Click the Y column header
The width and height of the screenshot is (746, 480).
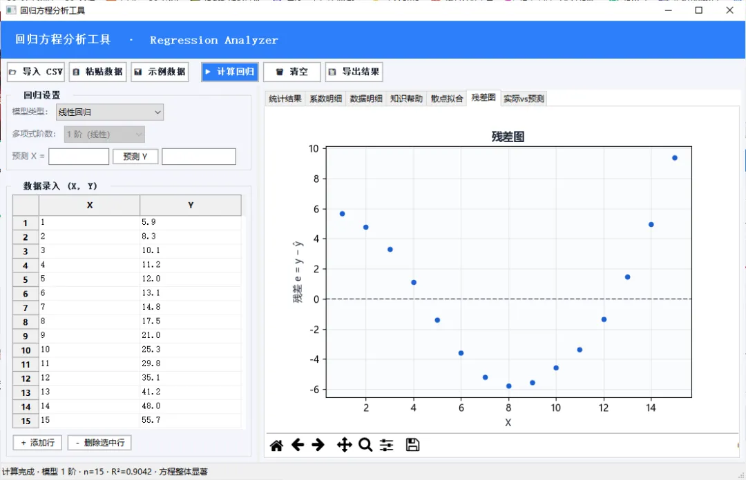(x=191, y=206)
